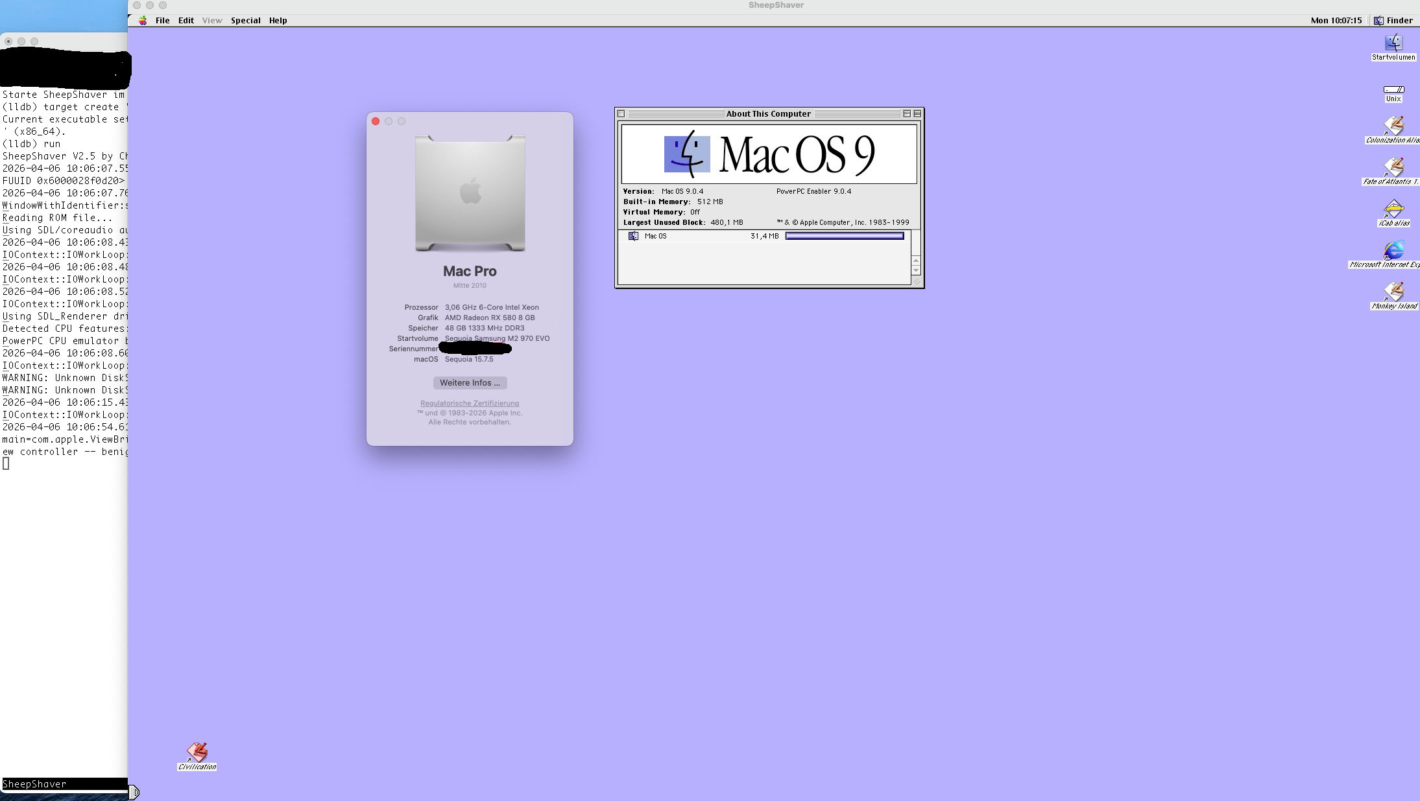Screen dimensions: 1420x801
Task: Open the Help menu
Action: point(278,21)
